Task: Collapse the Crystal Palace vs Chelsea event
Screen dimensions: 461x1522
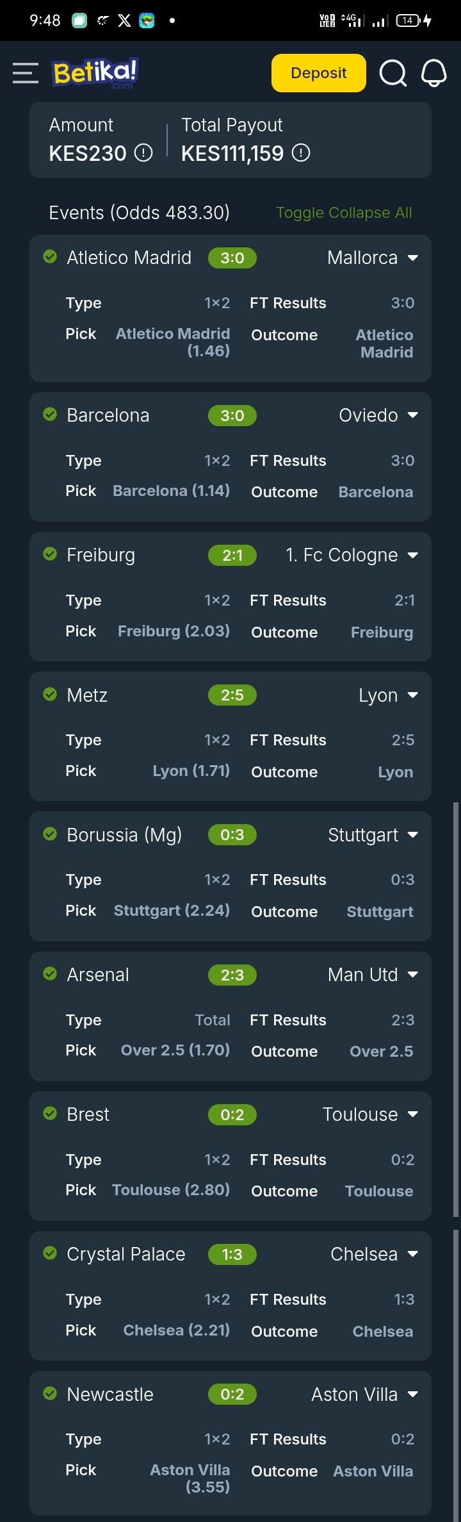Action: 413,1254
